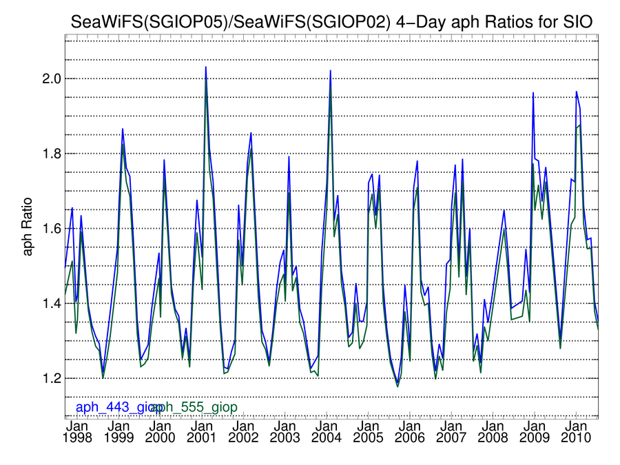
Task: Click the blue line's early-2001 peak above 2.0
Action: [x=205, y=68]
